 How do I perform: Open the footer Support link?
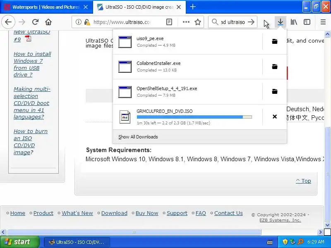point(177,213)
